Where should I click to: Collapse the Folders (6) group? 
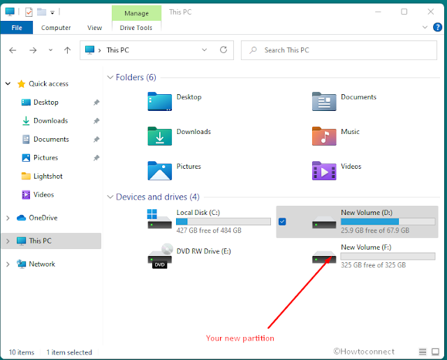(110, 77)
